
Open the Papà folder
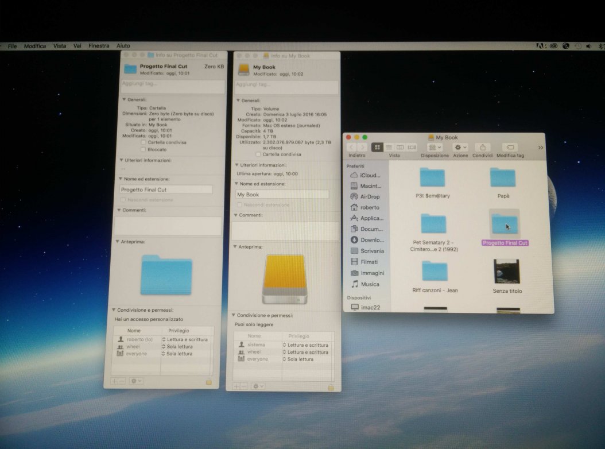503,179
